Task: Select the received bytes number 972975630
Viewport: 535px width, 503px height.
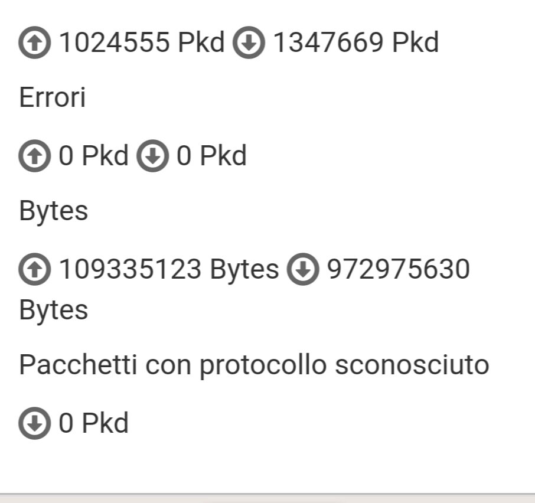Action: 399,269
